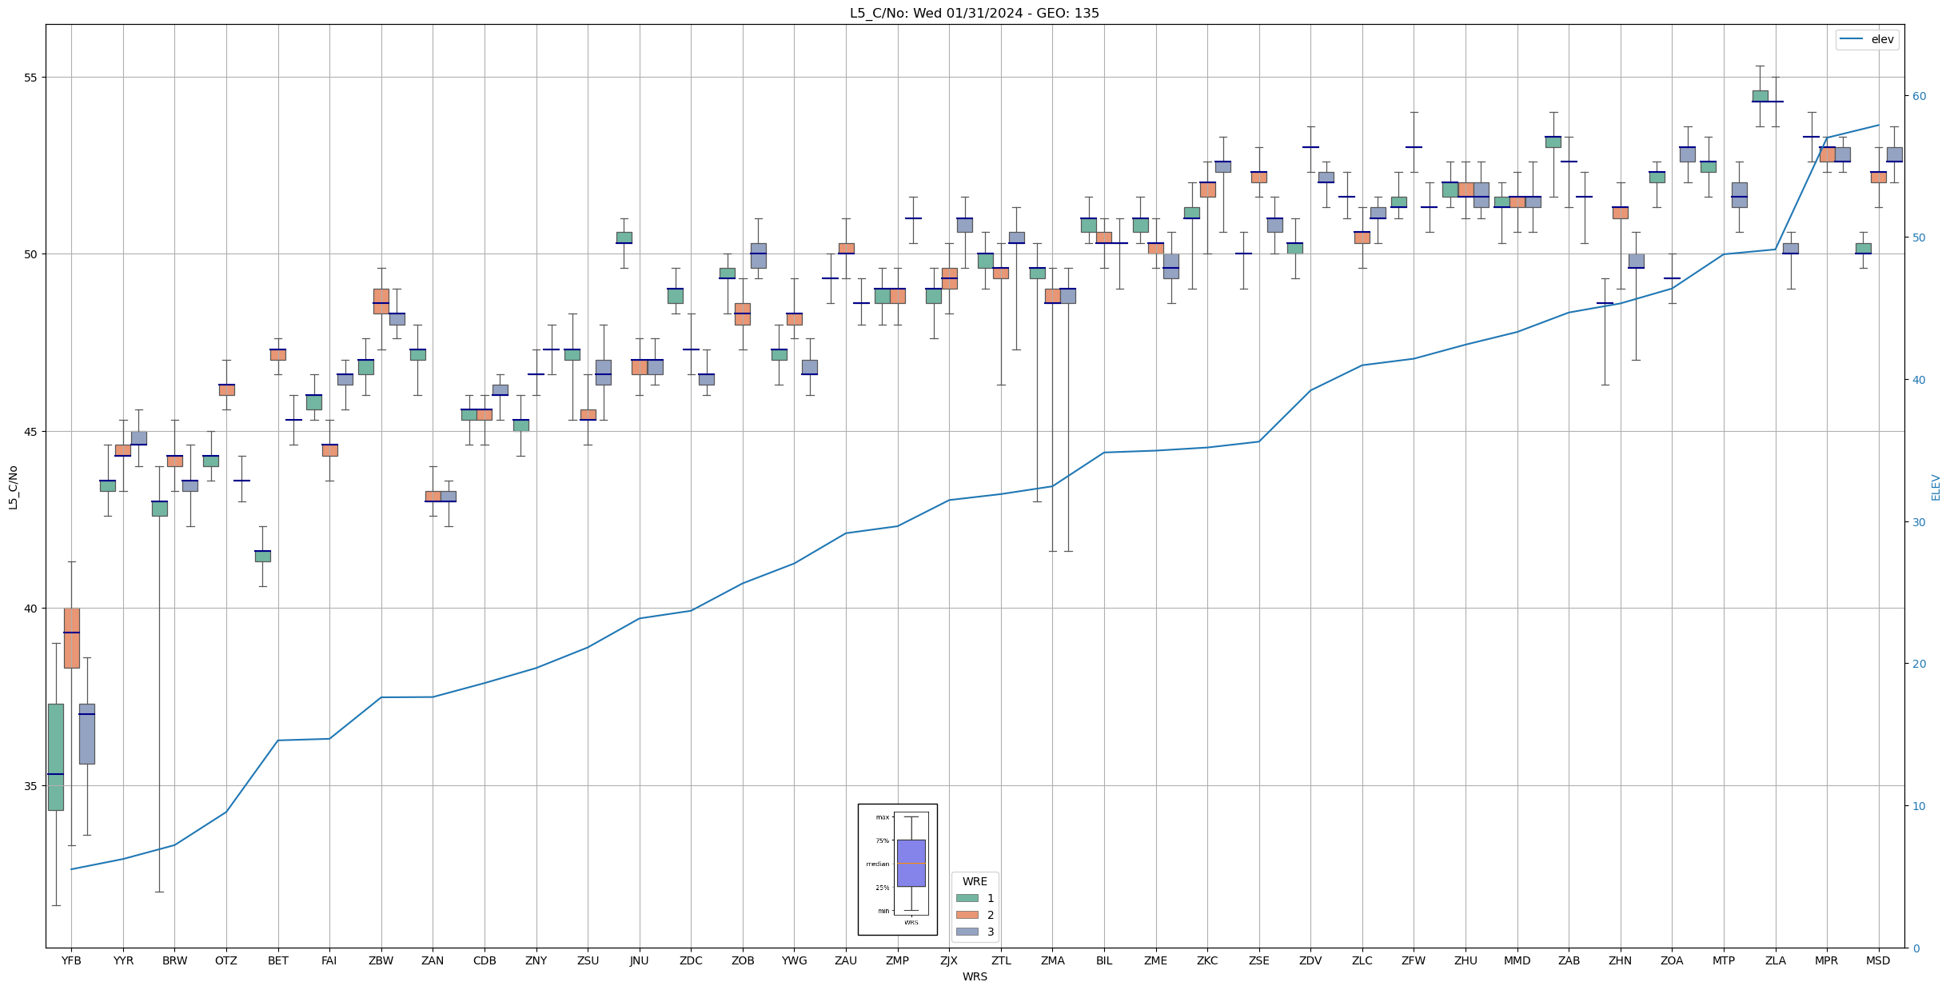Click the green WRE 1 legend swatch
This screenshot has width=1950, height=990.
[967, 898]
